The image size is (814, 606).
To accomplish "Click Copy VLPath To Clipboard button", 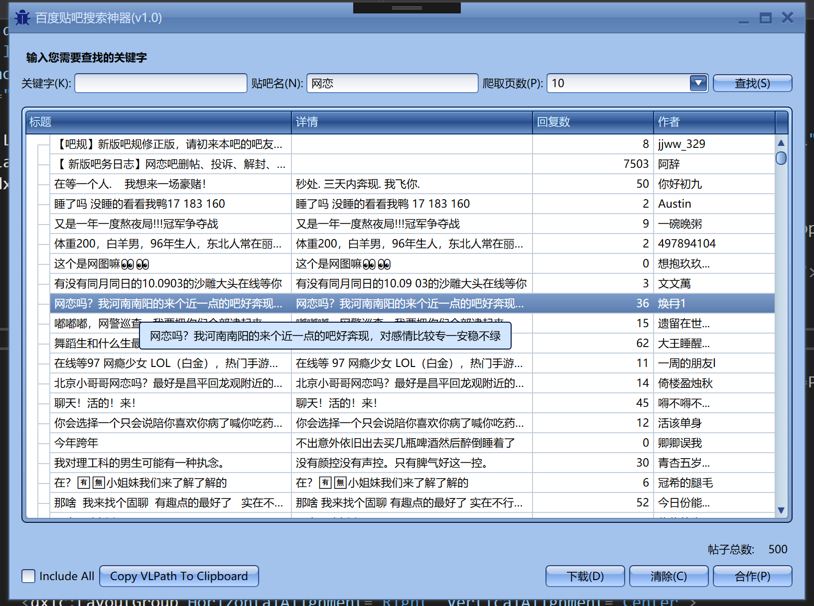I will click(179, 576).
